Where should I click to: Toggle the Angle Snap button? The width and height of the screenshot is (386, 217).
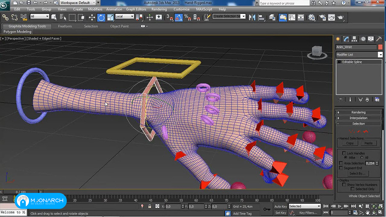coord(179,17)
